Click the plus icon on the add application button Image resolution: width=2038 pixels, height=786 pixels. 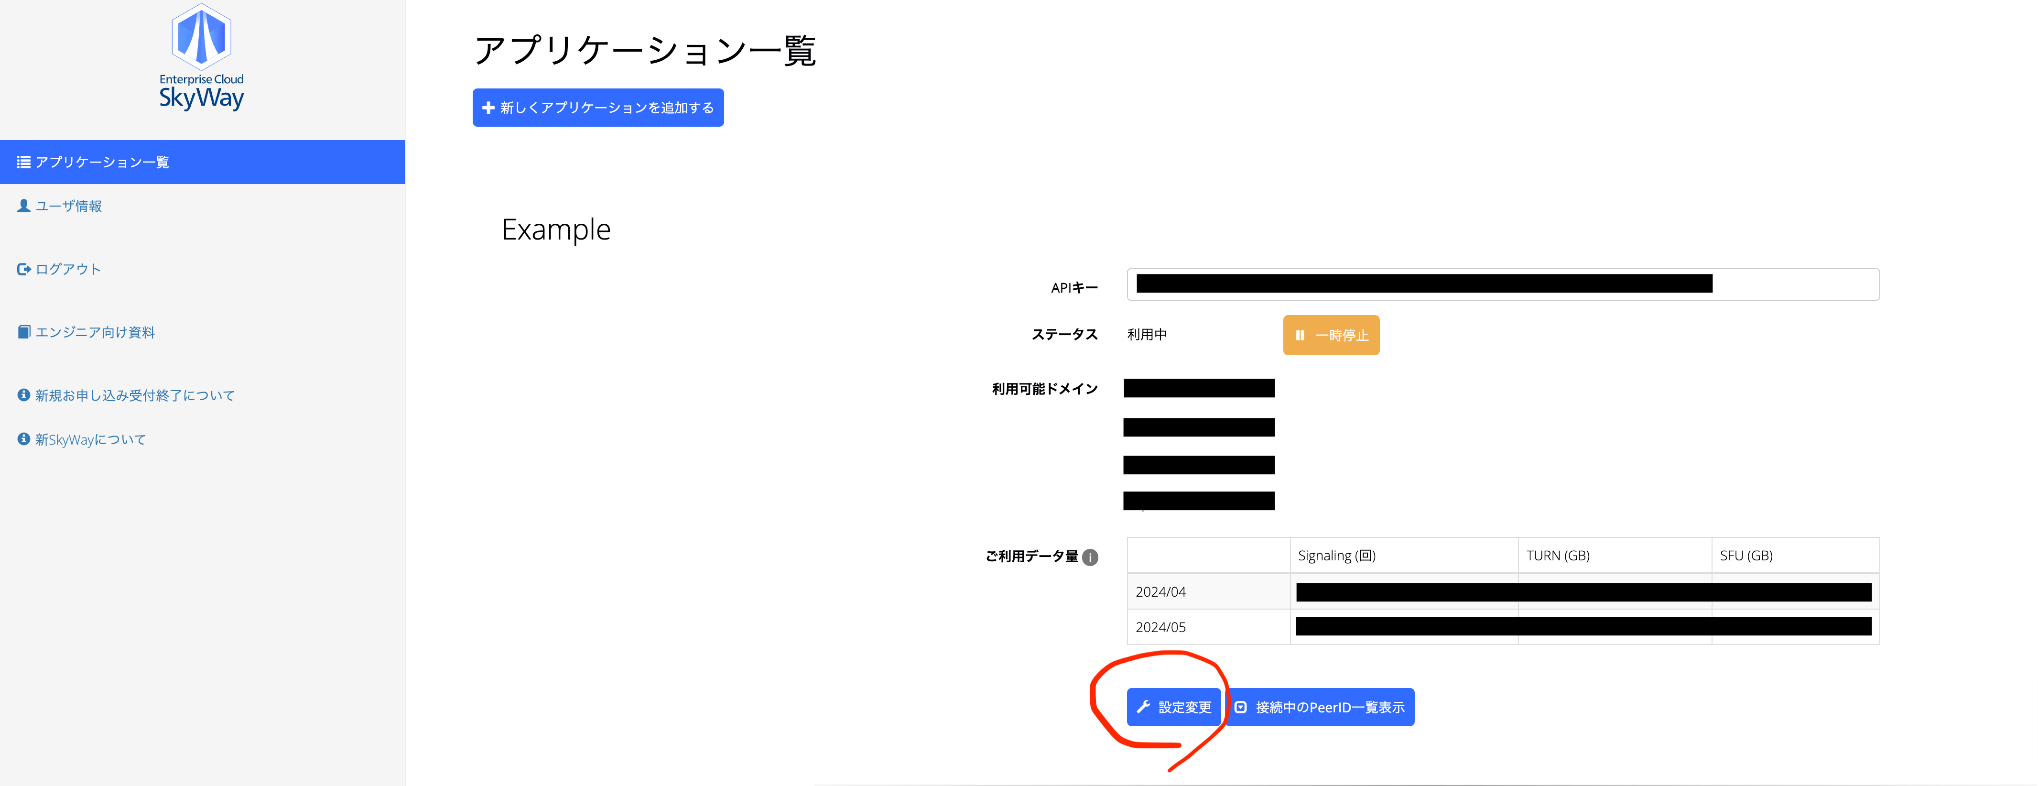pos(489,108)
